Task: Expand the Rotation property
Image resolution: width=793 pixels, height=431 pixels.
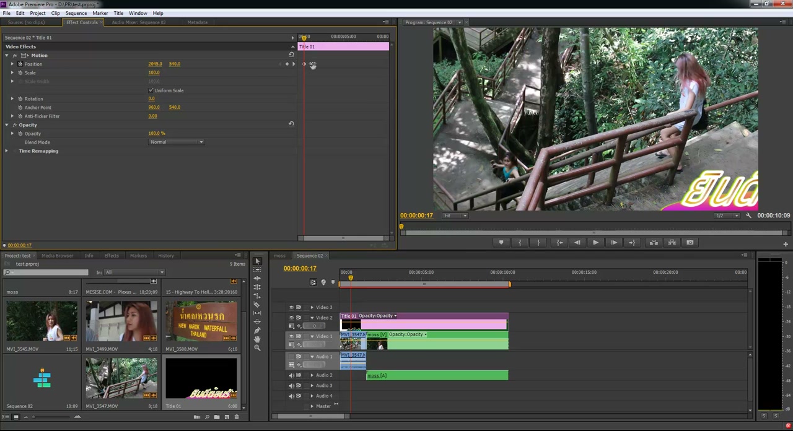Action: coord(12,99)
